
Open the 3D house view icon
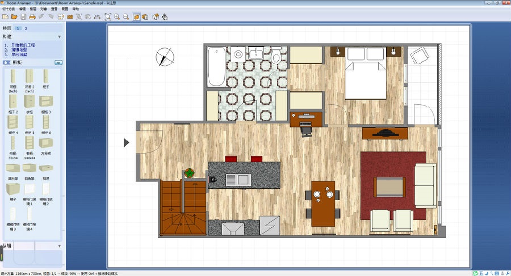pyautogui.click(x=156, y=16)
